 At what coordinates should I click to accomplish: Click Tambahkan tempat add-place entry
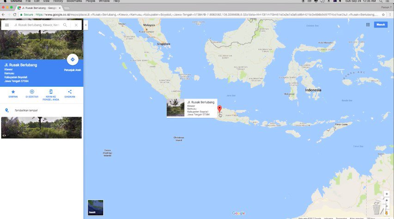26,110
